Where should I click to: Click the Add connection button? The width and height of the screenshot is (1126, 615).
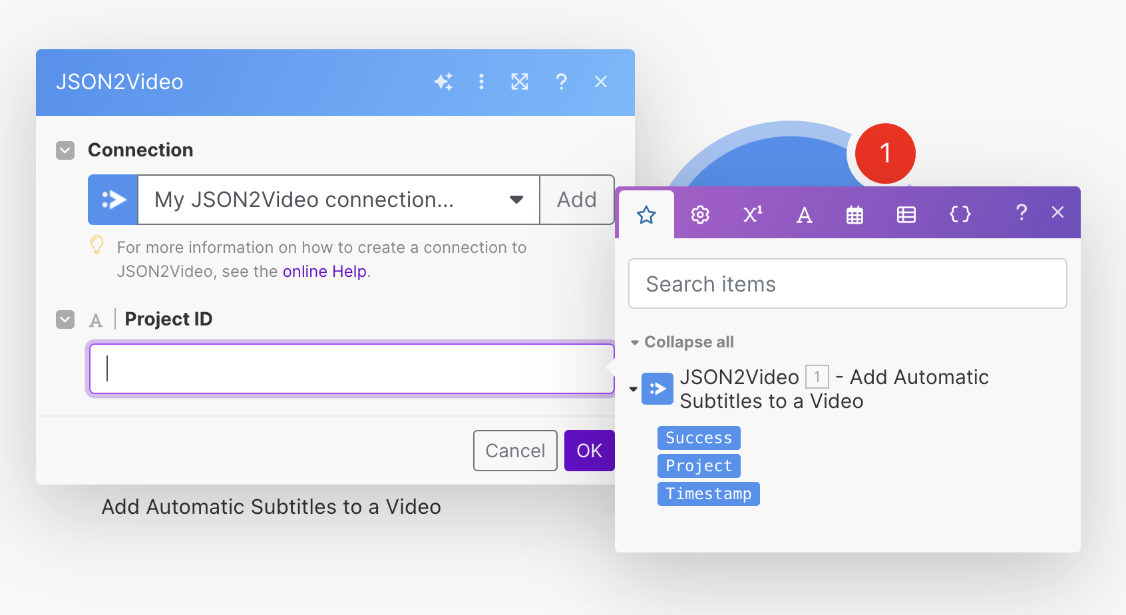(576, 200)
